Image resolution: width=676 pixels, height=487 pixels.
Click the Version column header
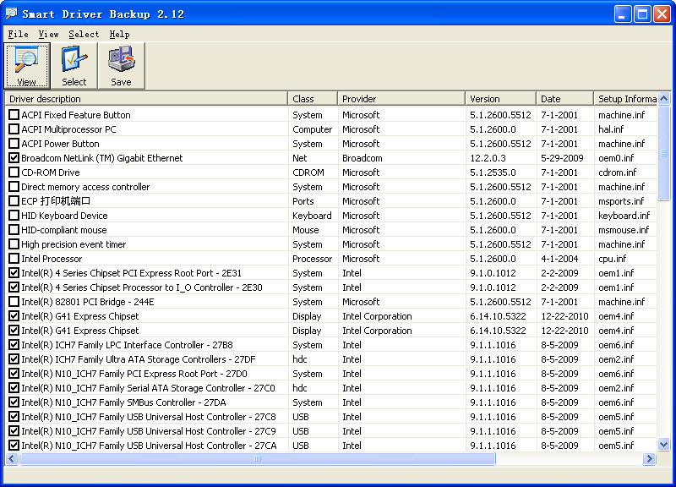pos(500,99)
